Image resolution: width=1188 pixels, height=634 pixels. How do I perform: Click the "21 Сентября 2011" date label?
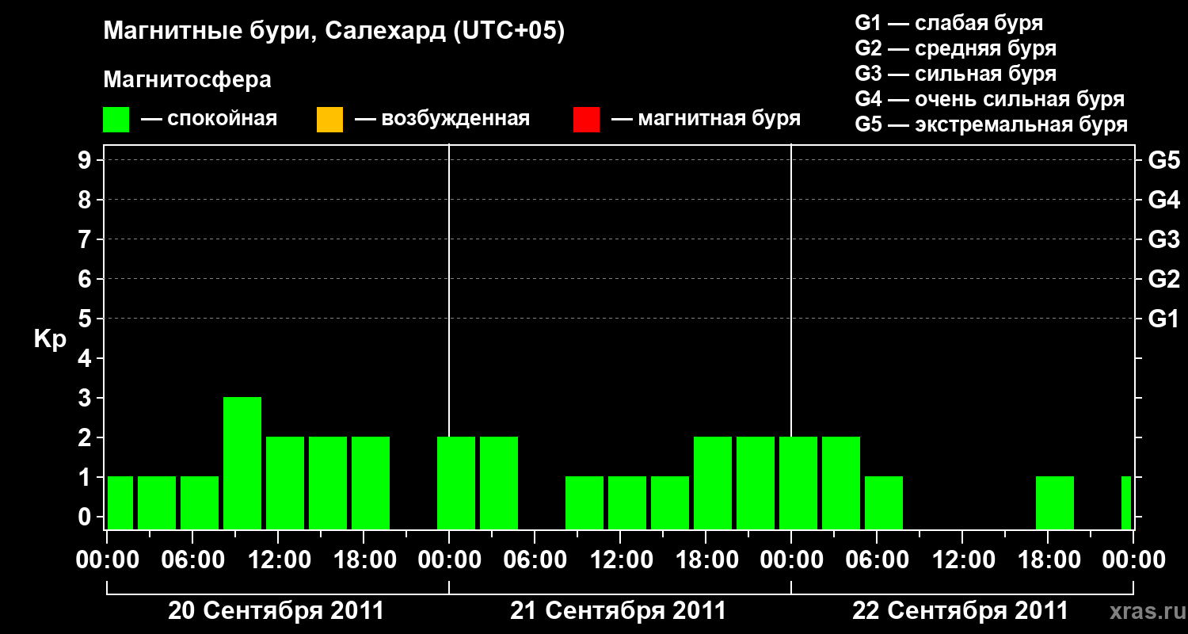(618, 611)
